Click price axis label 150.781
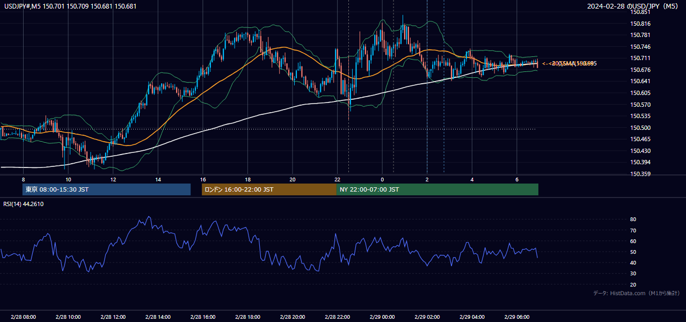This screenshot has height=322, width=686. [641, 35]
